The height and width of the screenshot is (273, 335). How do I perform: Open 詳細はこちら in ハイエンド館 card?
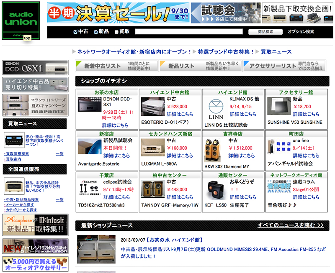click(x=243, y=114)
